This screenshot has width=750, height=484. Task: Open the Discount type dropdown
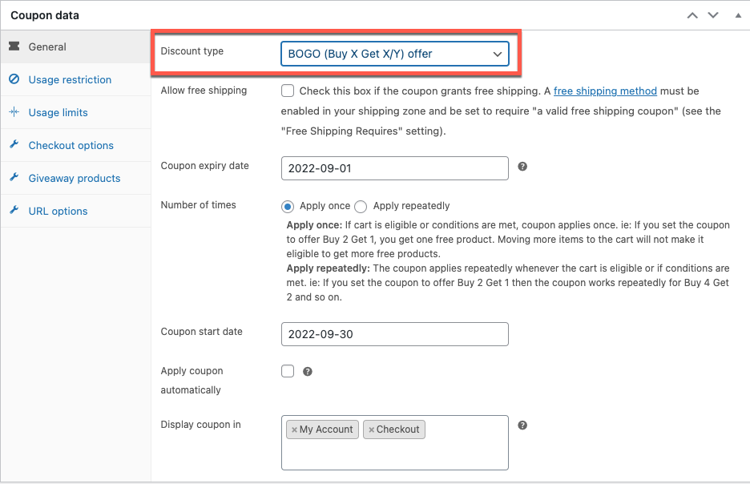click(x=394, y=54)
